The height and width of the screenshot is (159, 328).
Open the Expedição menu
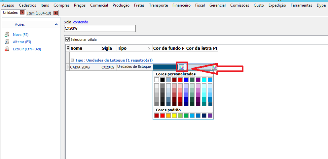pos(277,5)
